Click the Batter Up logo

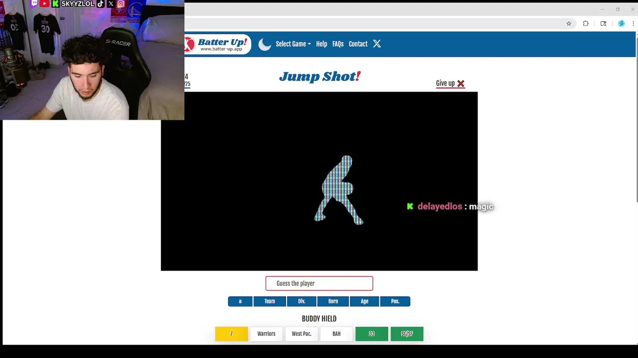point(217,44)
